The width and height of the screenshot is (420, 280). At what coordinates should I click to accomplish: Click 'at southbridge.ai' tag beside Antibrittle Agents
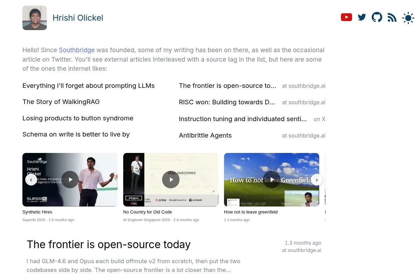[304, 136]
